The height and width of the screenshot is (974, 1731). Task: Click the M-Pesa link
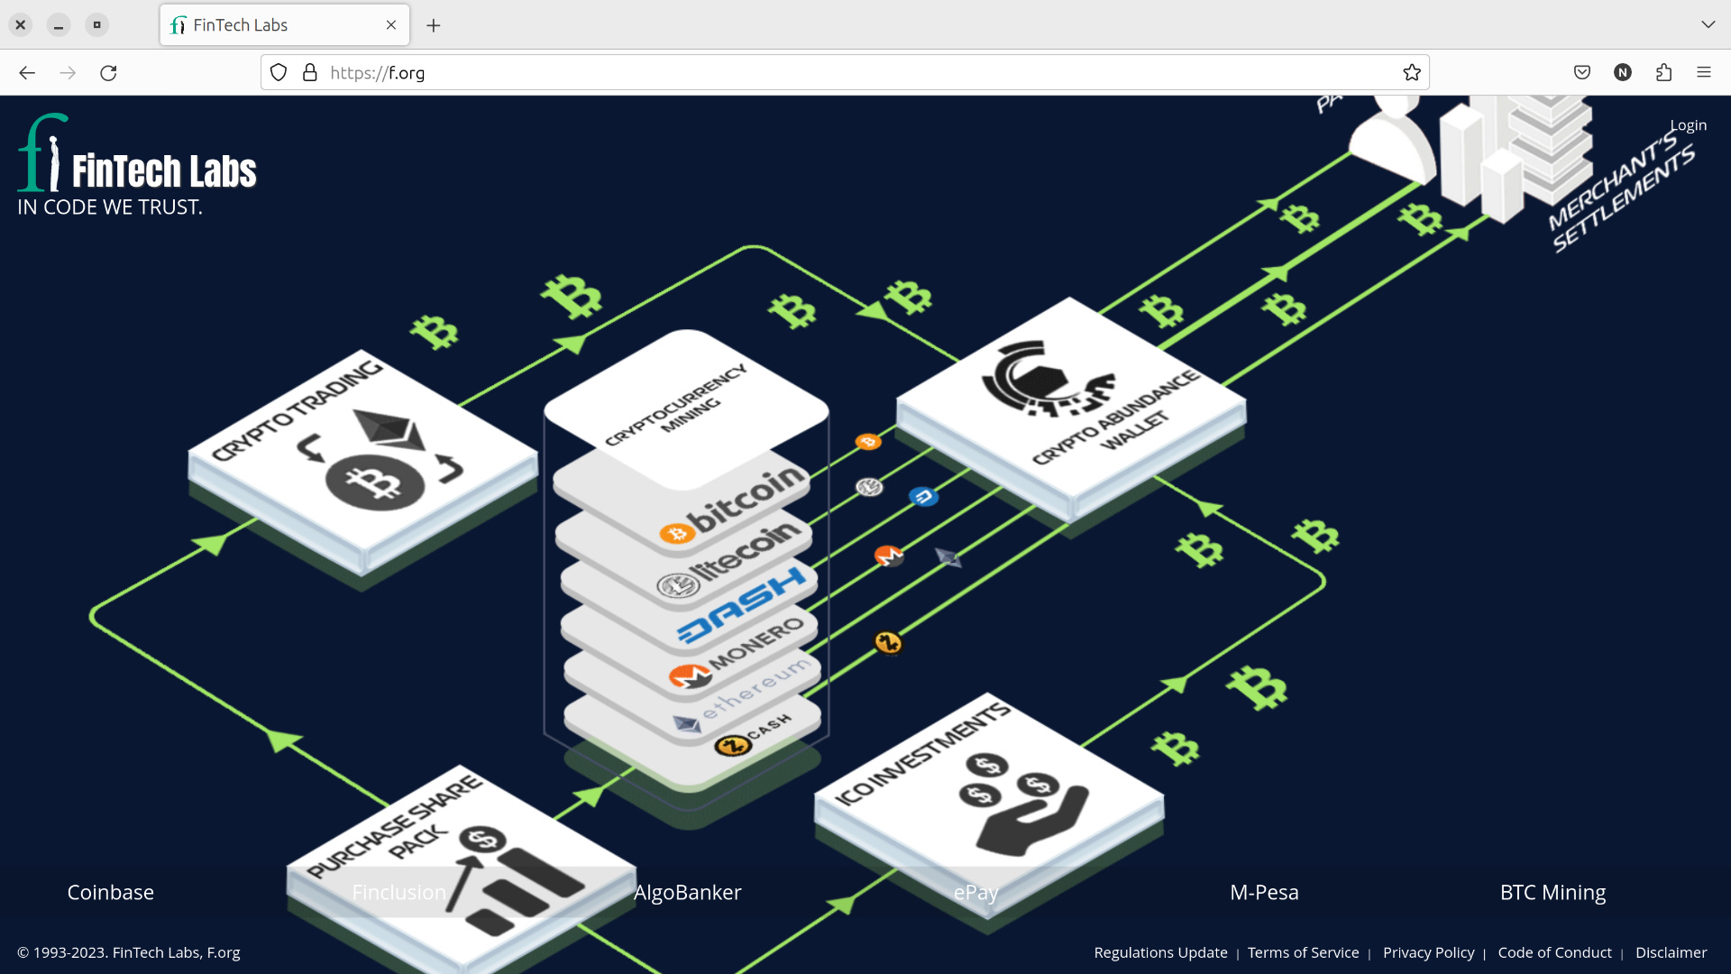[x=1264, y=892]
